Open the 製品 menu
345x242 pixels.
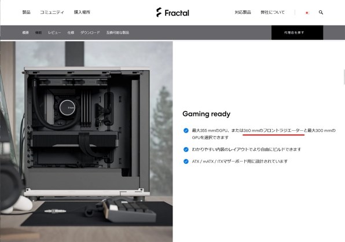point(26,12)
